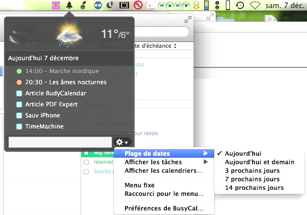Image resolution: width=307 pixels, height=215 pixels.
Task: Open Préférences de BusyCal menu entry
Action: coord(164,208)
